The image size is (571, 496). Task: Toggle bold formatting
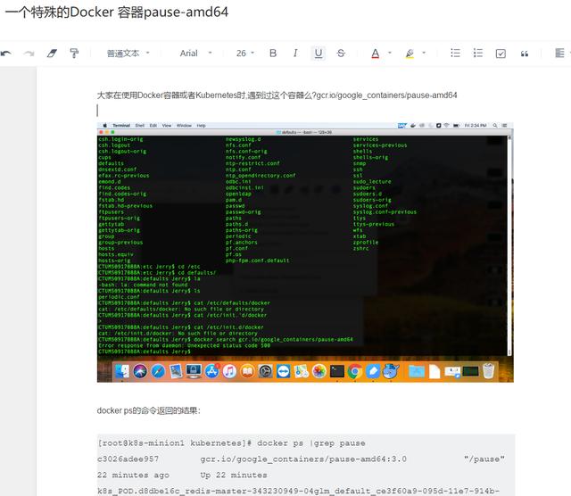tap(273, 54)
